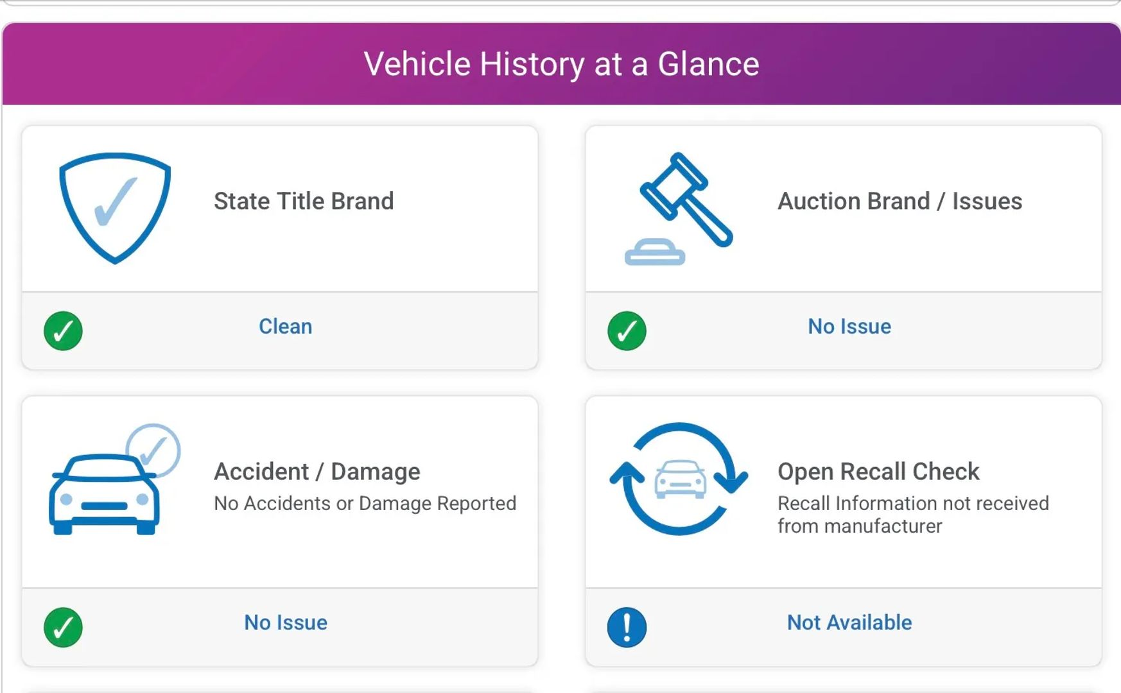The width and height of the screenshot is (1121, 693).
Task: Click the Open Recall Check circular arrows icon
Action: click(679, 479)
